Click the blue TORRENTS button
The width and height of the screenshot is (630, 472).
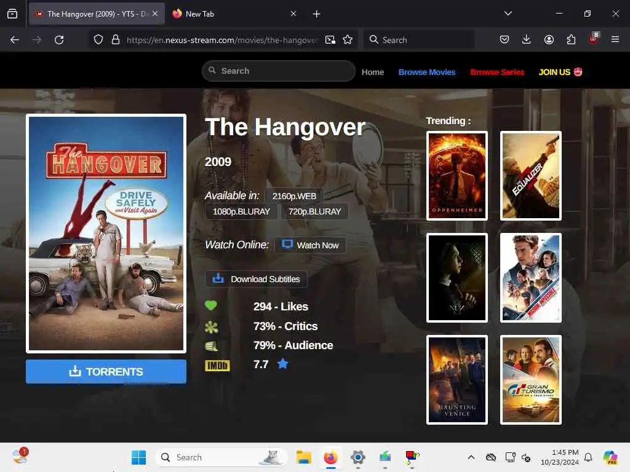click(106, 372)
